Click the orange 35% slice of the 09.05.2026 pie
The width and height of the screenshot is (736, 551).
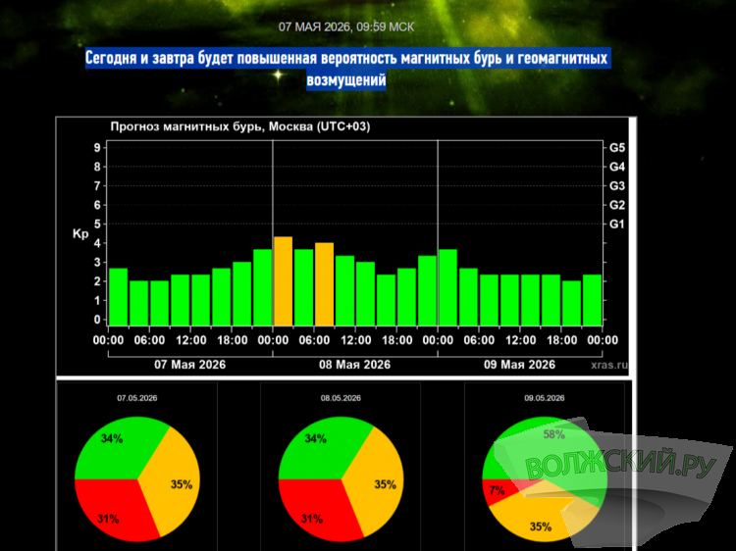click(x=540, y=523)
